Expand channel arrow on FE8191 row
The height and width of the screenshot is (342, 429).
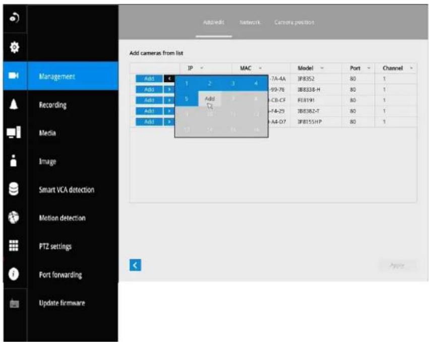[169, 100]
